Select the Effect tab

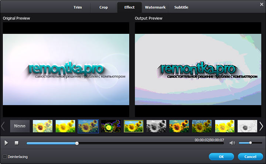[x=129, y=7]
